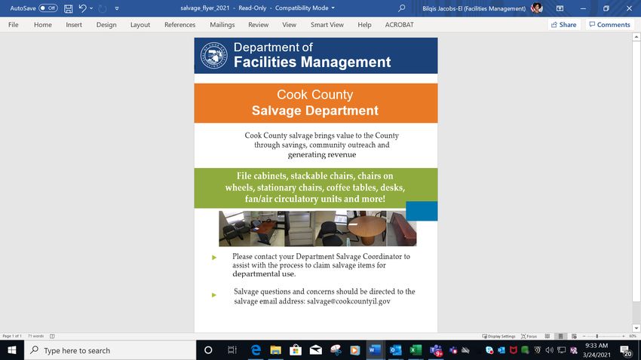Open the Design tab
Image resolution: width=641 pixels, height=360 pixels.
[x=106, y=25]
